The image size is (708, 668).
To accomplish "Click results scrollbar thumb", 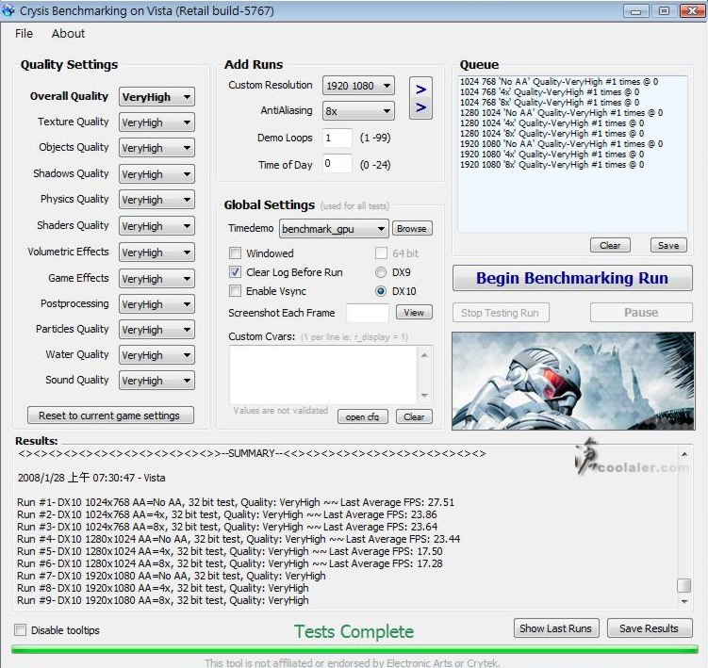I will tap(684, 585).
